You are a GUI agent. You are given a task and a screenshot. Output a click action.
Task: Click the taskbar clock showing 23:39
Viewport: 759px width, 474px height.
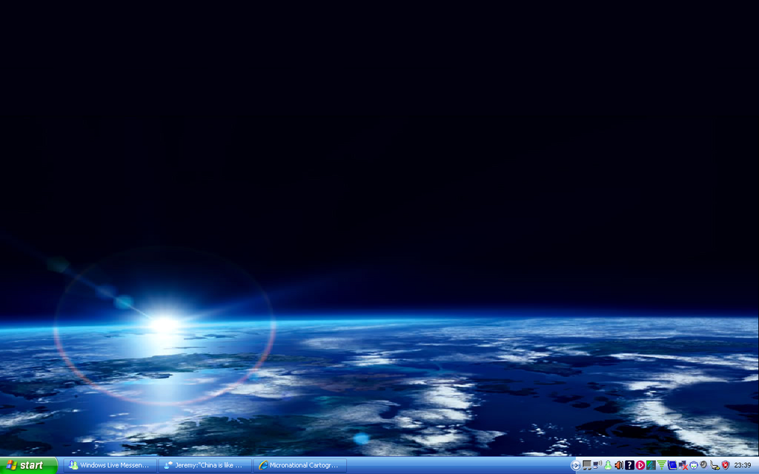(743, 465)
